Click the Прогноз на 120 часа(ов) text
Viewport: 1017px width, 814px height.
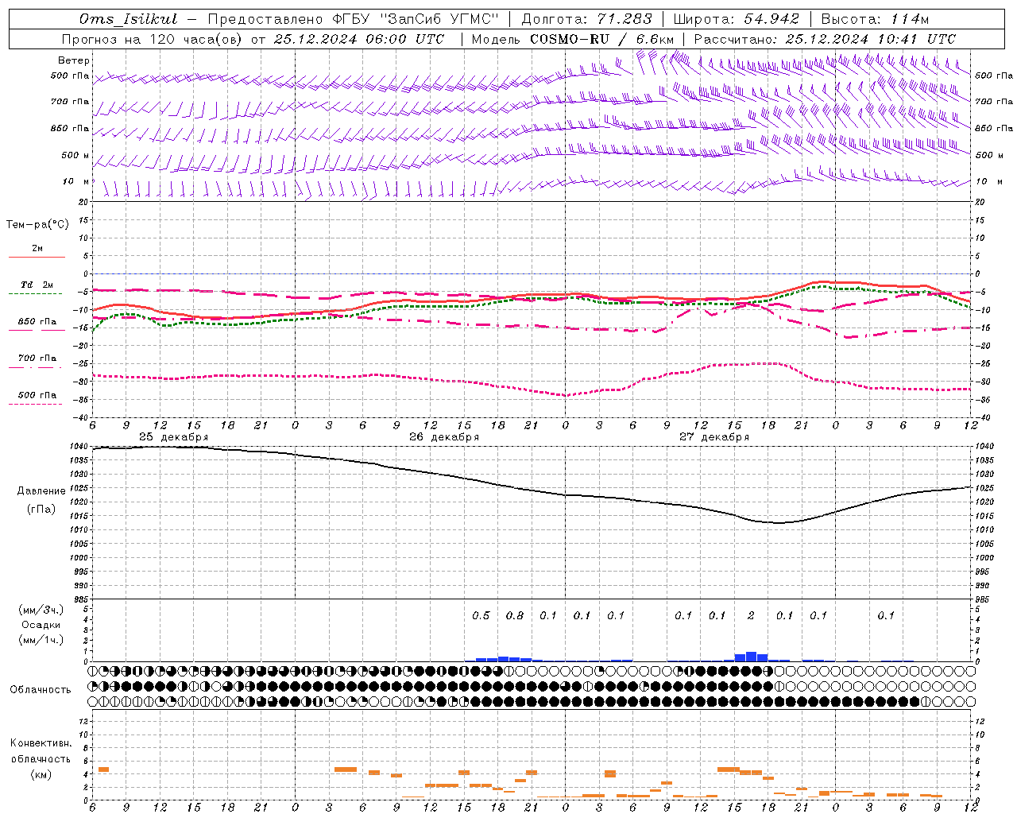point(153,39)
